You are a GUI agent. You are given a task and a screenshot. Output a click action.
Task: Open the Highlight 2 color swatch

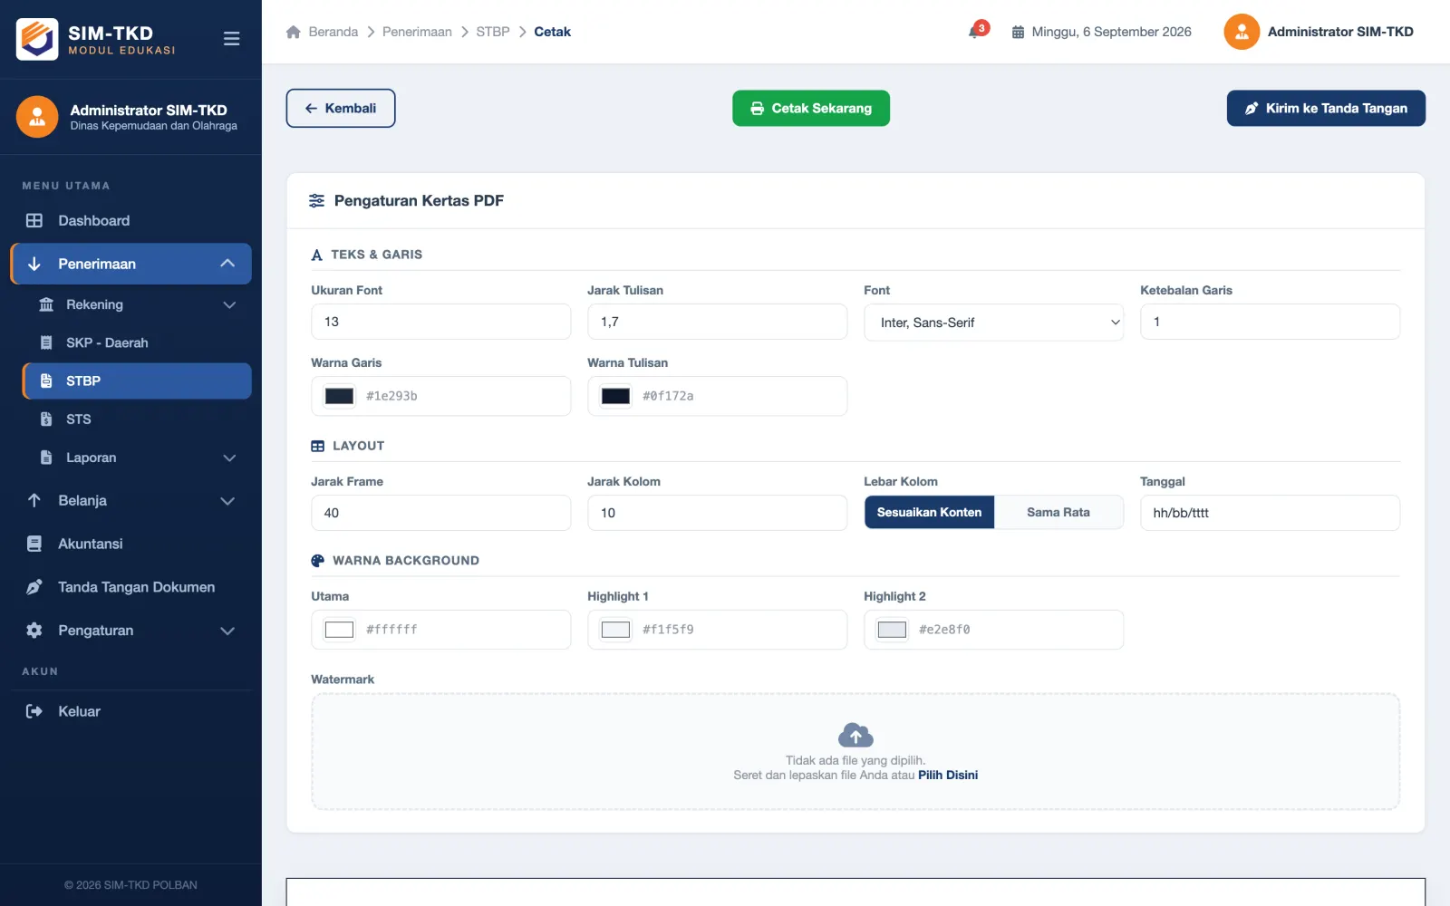click(x=893, y=630)
